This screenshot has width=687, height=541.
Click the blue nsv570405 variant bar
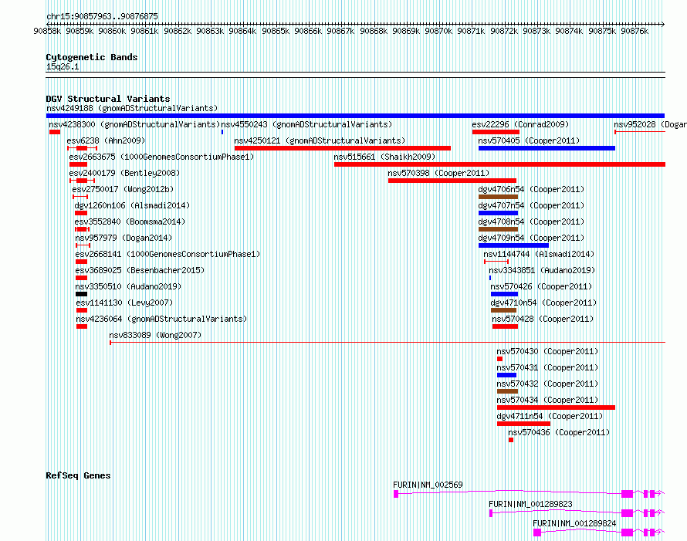(547, 148)
